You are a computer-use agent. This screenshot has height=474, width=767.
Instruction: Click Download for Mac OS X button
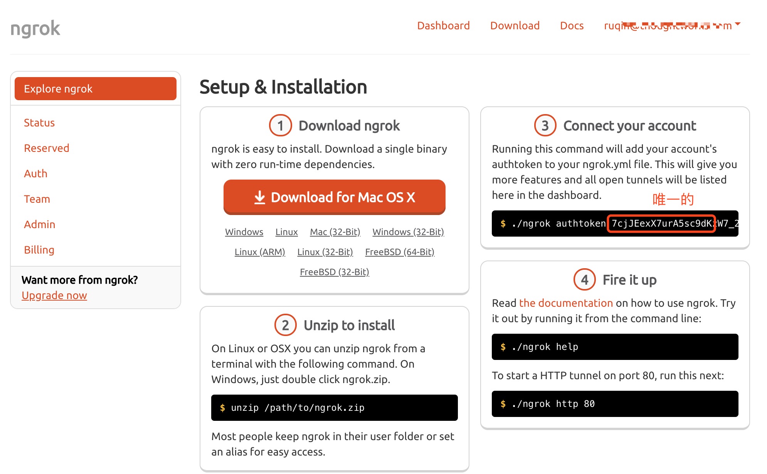point(335,197)
